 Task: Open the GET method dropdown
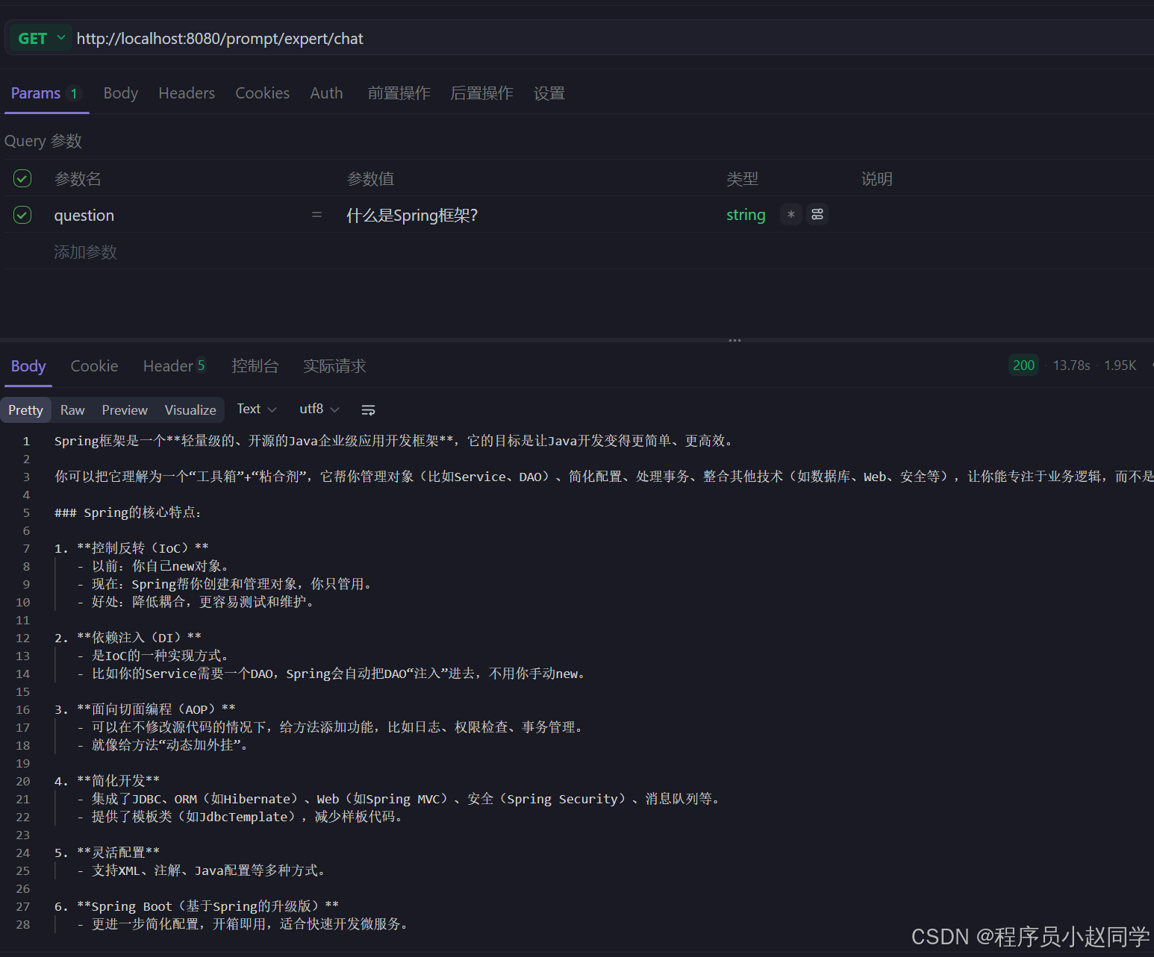61,38
